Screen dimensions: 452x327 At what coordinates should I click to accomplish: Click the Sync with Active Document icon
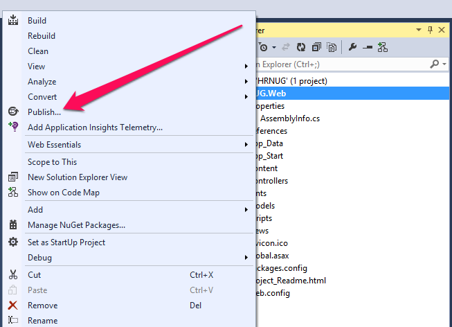pos(286,47)
